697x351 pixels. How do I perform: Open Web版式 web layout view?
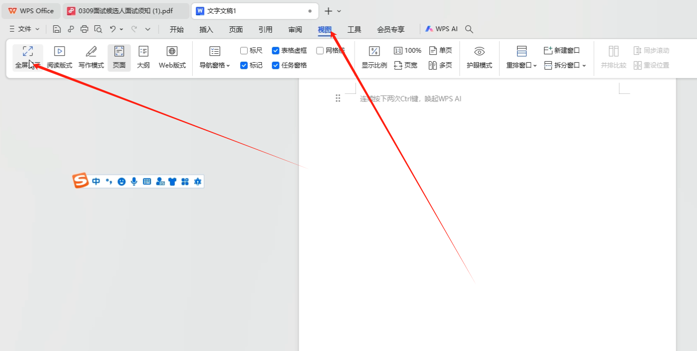tap(171, 57)
